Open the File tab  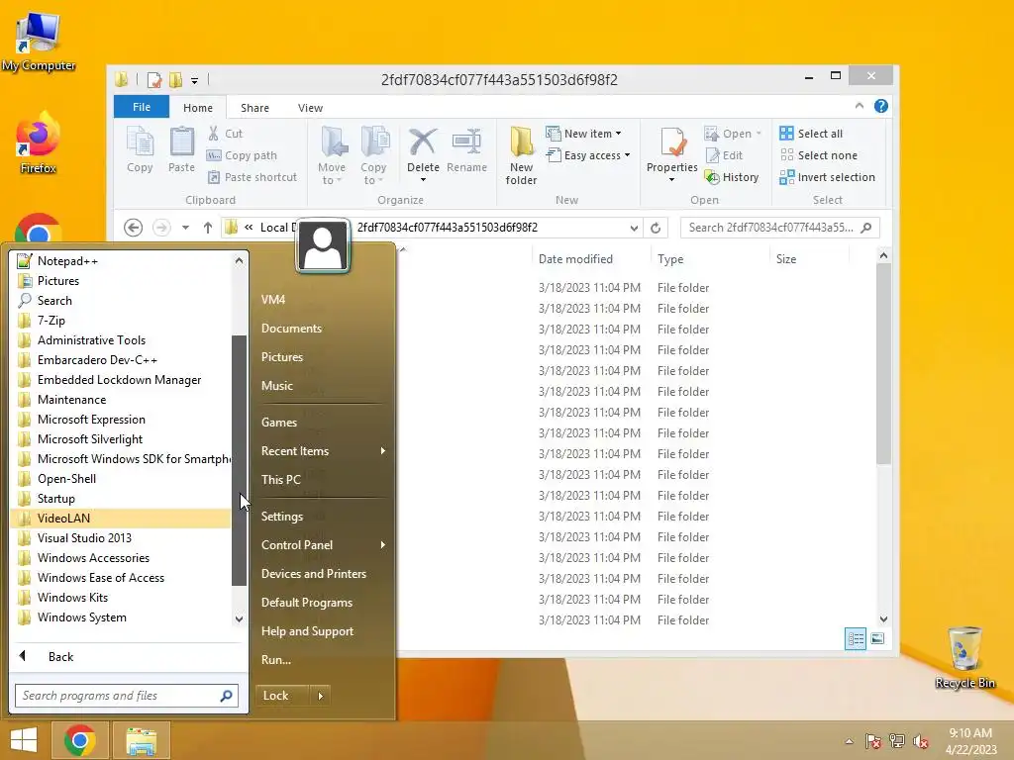click(x=142, y=107)
